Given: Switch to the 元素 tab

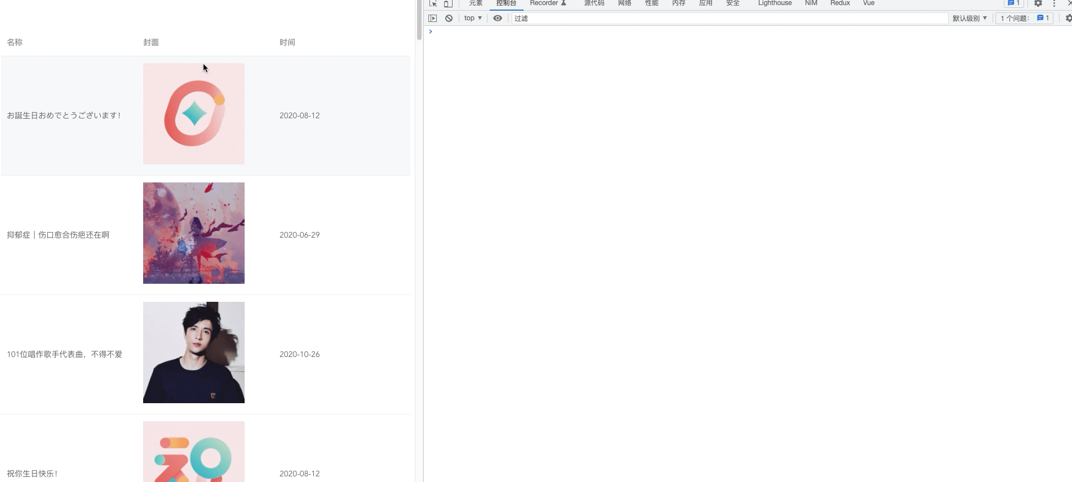Looking at the screenshot, I should 476,3.
